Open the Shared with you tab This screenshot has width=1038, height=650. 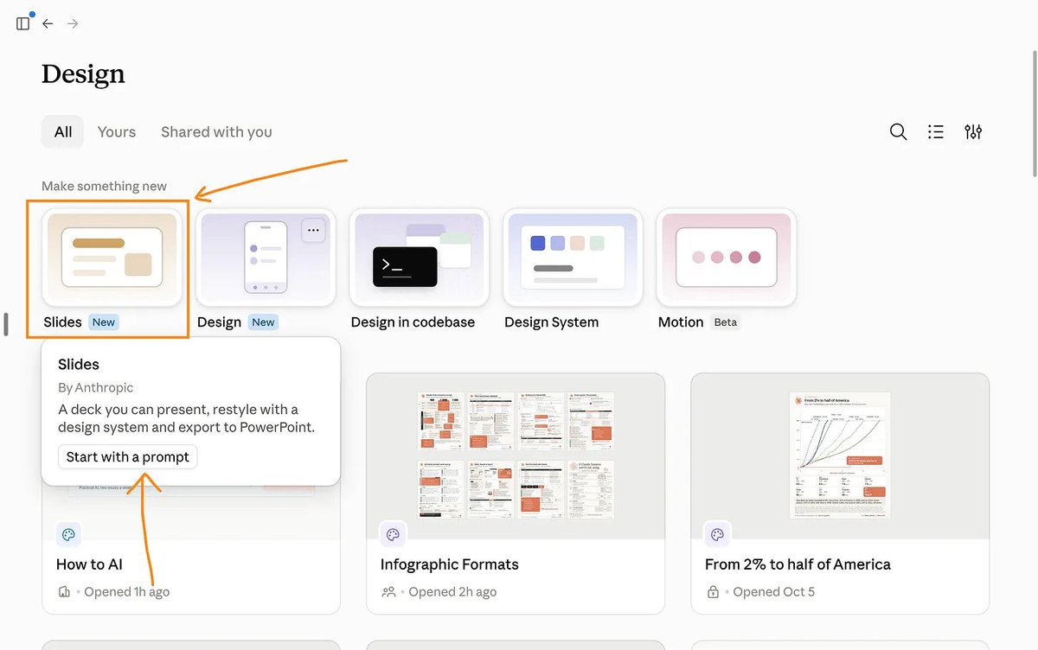coord(216,132)
